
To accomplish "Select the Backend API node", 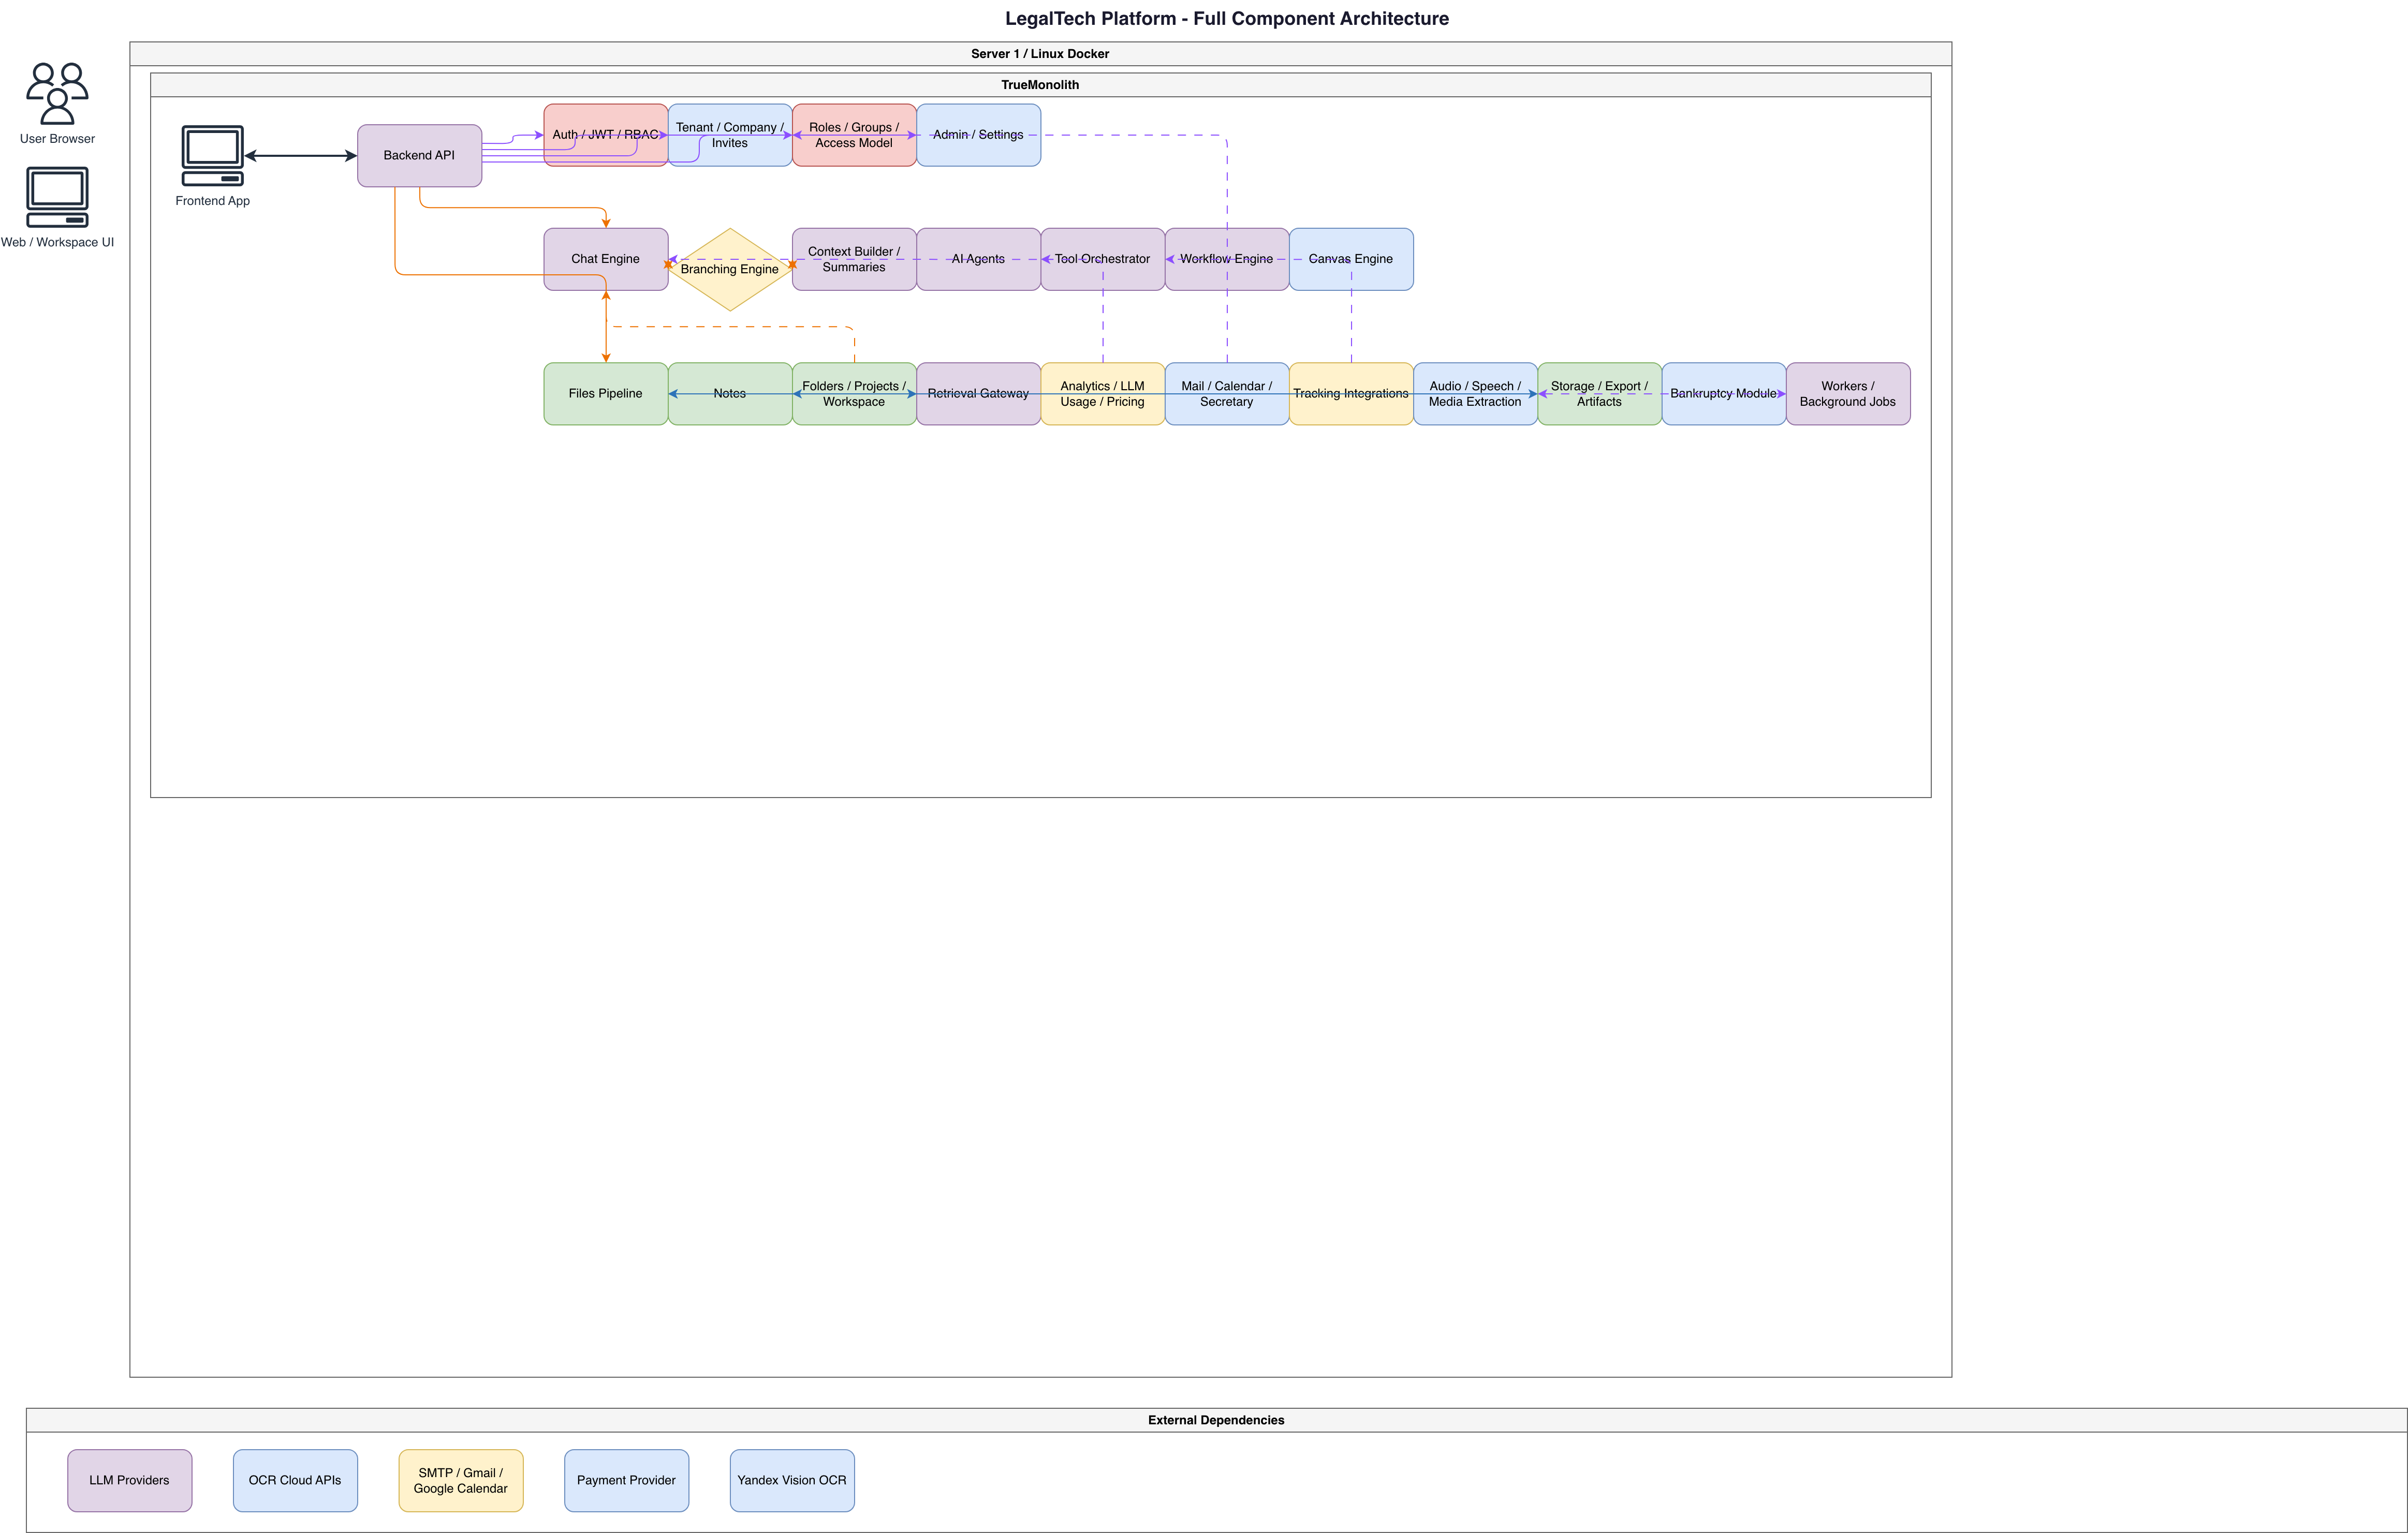I will click(x=419, y=155).
